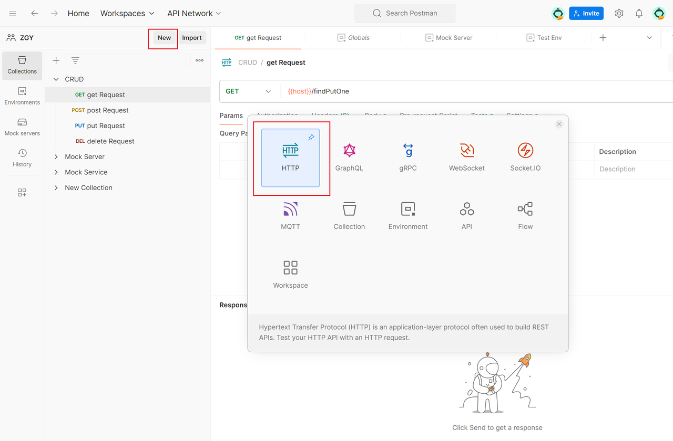Open the notifications bell

click(x=639, y=13)
